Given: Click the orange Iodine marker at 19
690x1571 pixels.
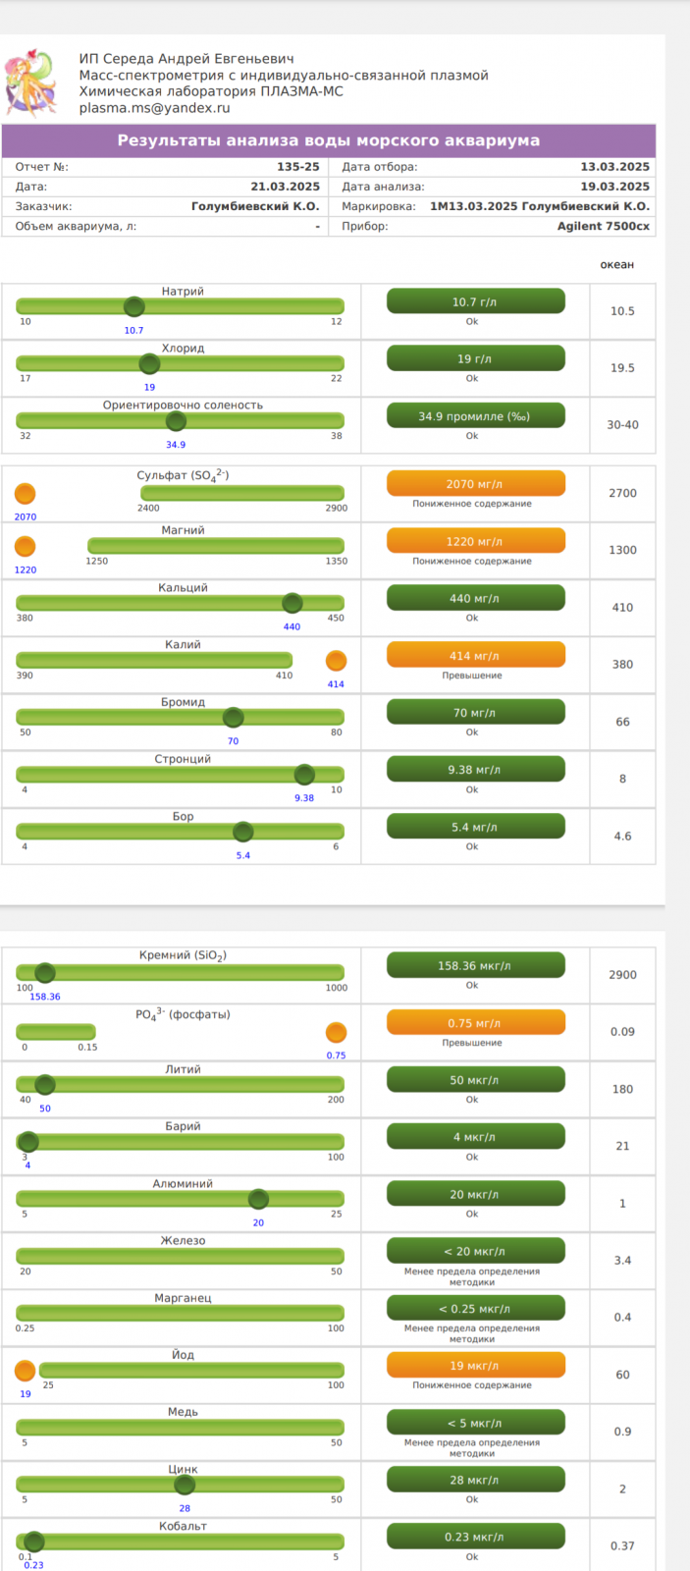Looking at the screenshot, I should [26, 1371].
